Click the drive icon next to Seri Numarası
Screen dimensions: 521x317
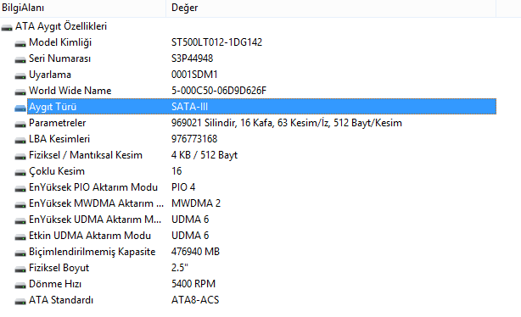click(x=20, y=59)
